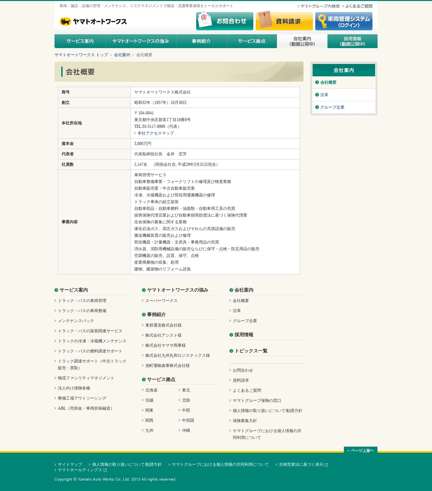Open footer link 整備工場アウトソーシング

[x=82, y=398]
